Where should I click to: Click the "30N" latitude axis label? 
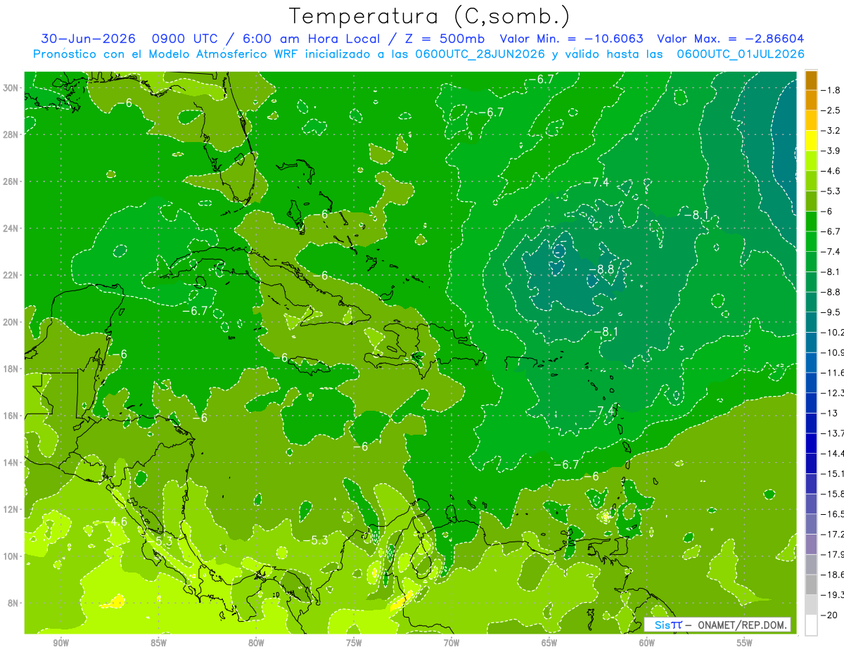(x=11, y=88)
